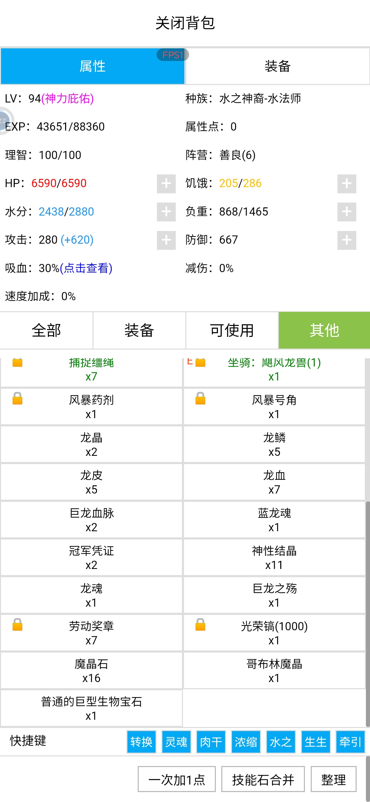This screenshot has height=802, width=370.
Task: Switch to the 装备 top tab
Action: [277, 66]
